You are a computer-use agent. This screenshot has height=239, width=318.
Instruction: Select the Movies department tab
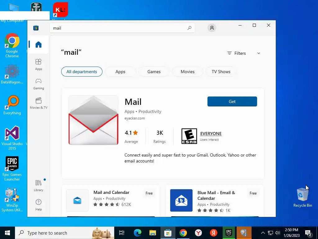coord(188,72)
